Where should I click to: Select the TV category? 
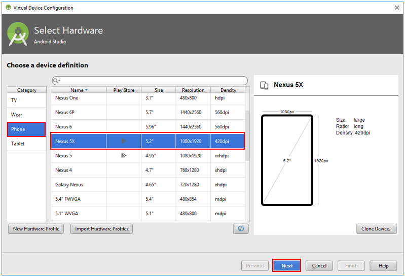(26, 100)
